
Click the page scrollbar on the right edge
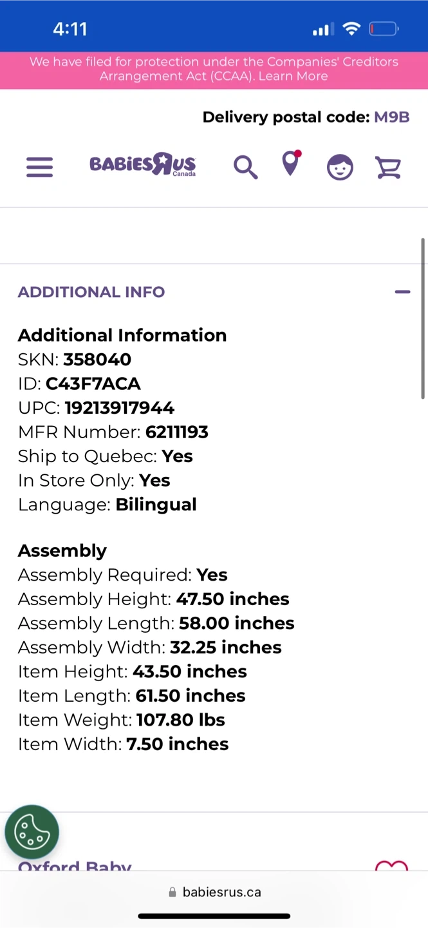[x=423, y=319]
